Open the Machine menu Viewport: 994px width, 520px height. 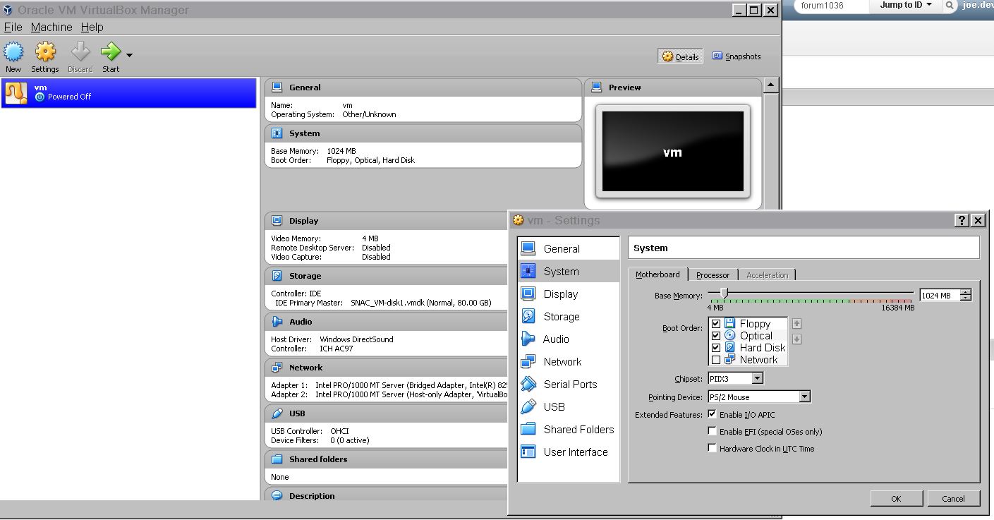click(51, 27)
